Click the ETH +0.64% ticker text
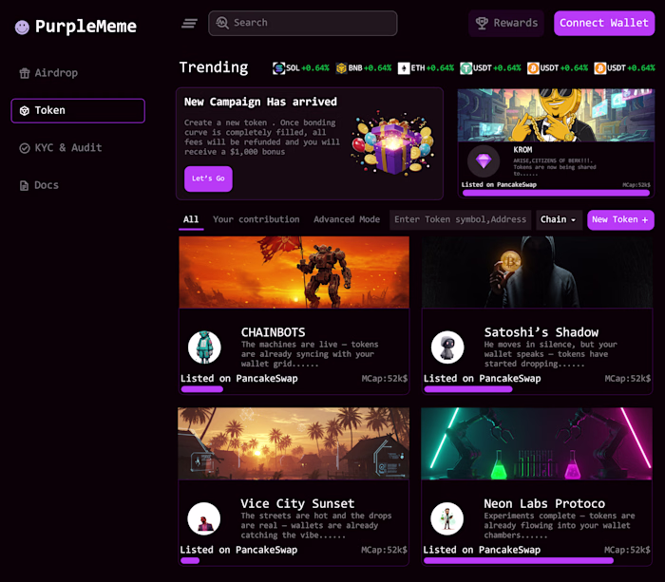665x582 pixels. [432, 67]
